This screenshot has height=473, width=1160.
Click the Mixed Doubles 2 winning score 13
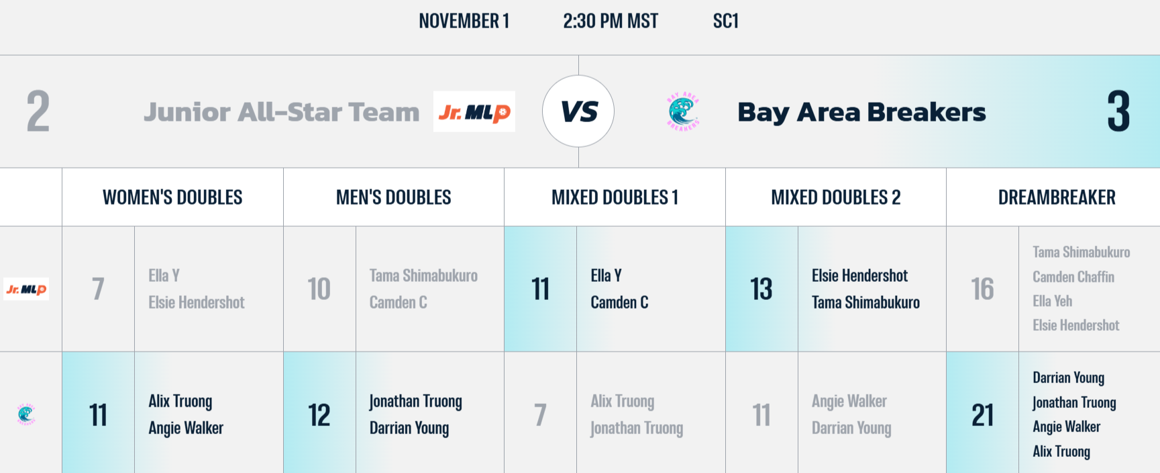click(x=761, y=289)
